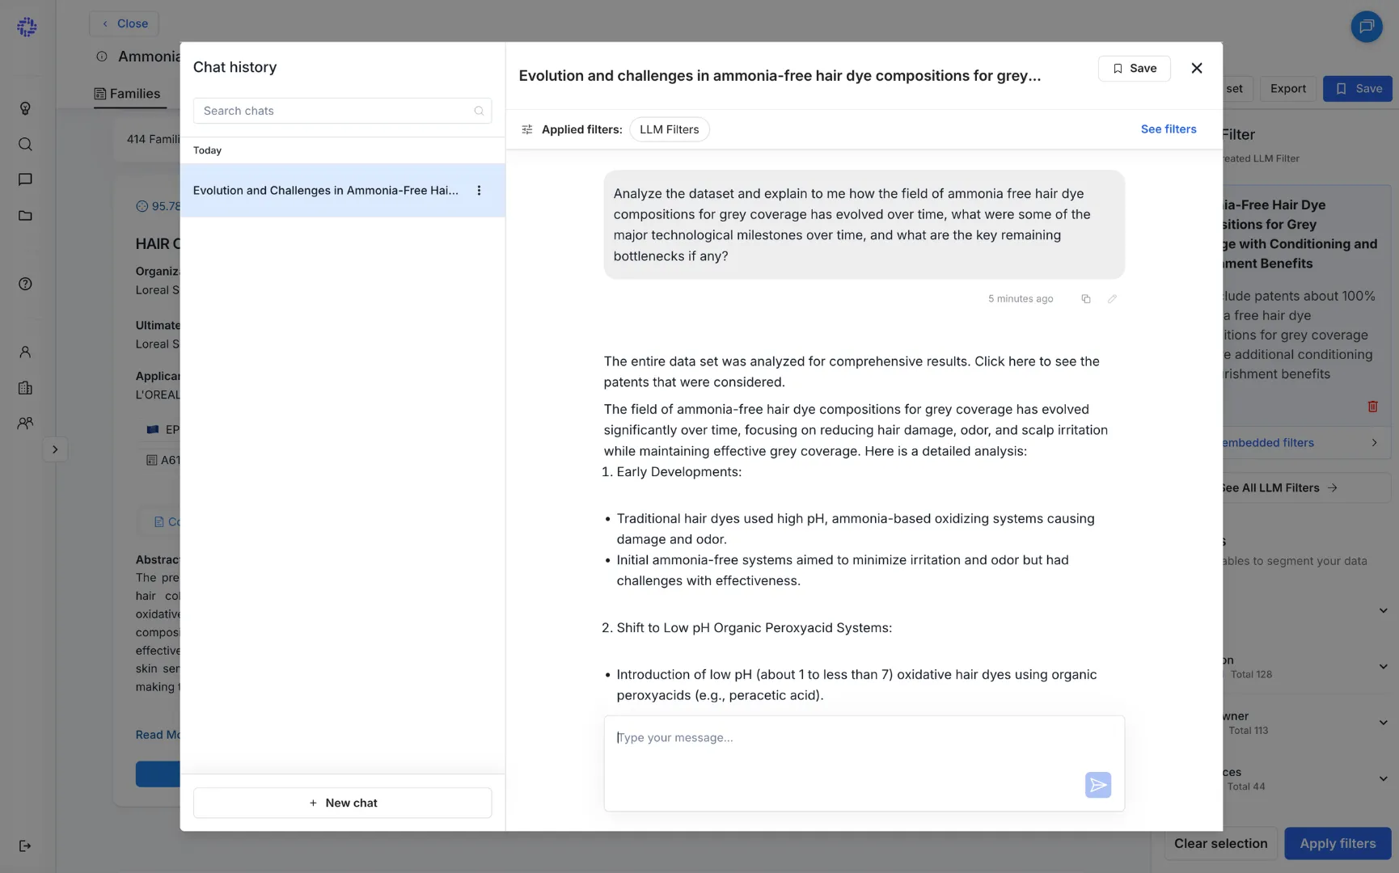1399x873 pixels.
Task: Click the See filters link
Action: (x=1168, y=129)
